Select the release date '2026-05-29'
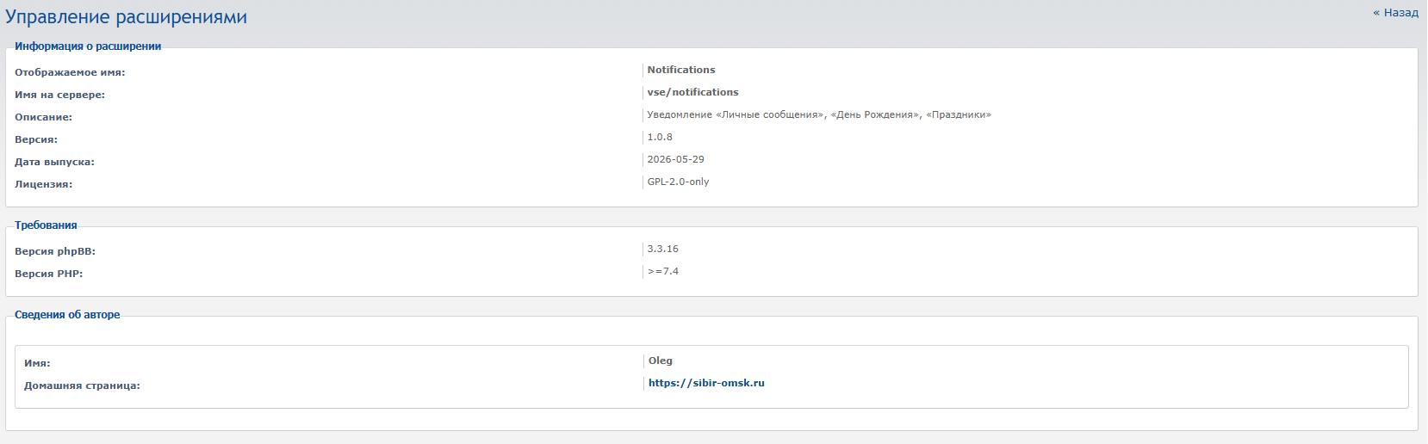Image resolution: width=1428 pixels, height=444 pixels. click(676, 159)
